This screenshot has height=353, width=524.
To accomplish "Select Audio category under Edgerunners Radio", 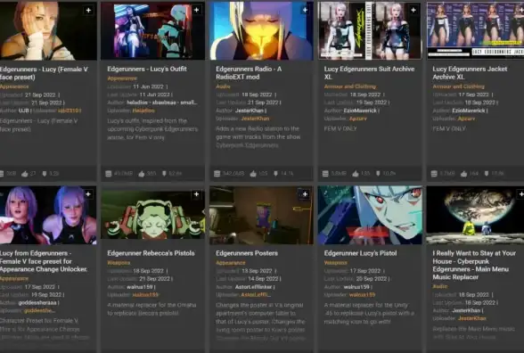I will click(223, 86).
